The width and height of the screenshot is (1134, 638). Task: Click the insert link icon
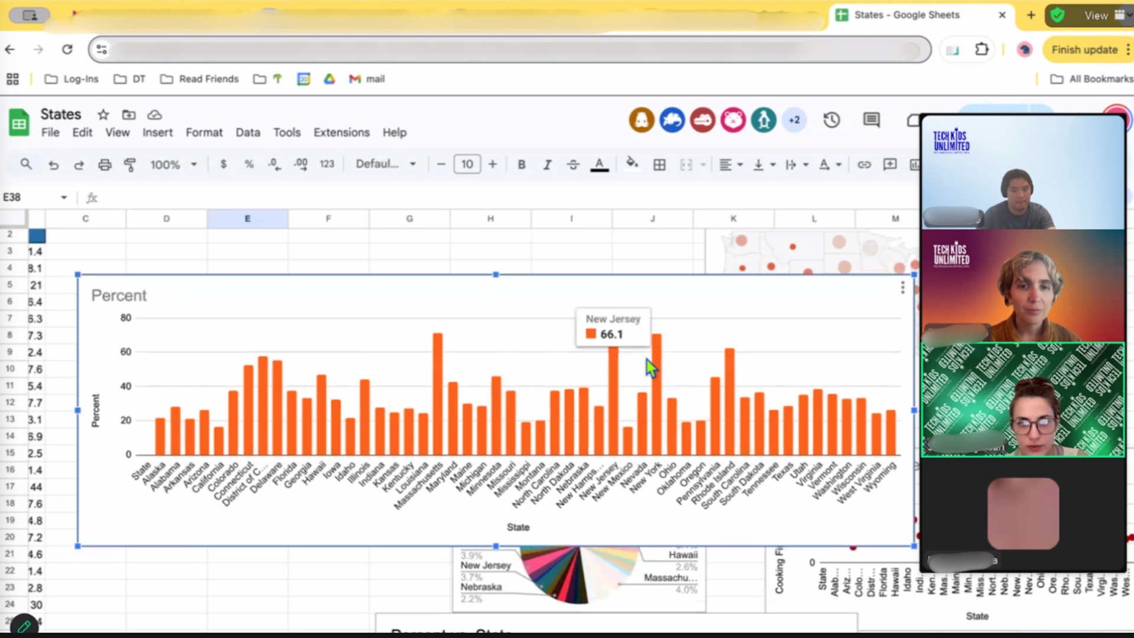pyautogui.click(x=864, y=165)
